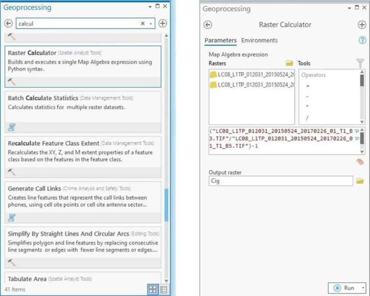Click the Output raster field 'Cig'
Viewport: 370px width, 296px height.
(x=281, y=181)
